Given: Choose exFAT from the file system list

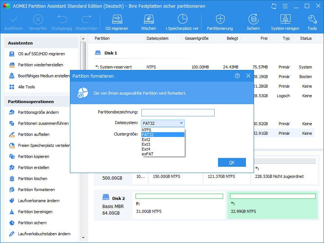Looking at the screenshot, I should point(163,154).
